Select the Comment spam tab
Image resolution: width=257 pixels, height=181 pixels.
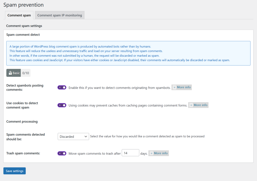pyautogui.click(x=19, y=15)
